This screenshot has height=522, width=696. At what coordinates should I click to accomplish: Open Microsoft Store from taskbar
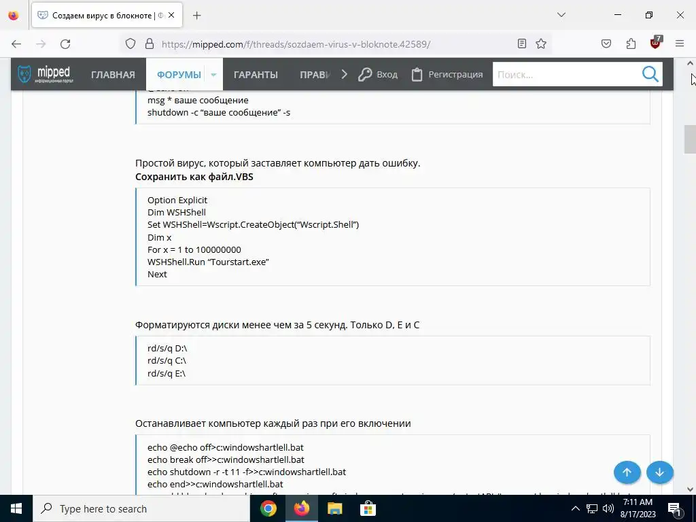[x=368, y=508]
